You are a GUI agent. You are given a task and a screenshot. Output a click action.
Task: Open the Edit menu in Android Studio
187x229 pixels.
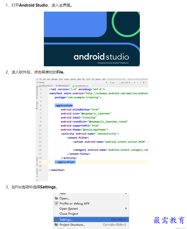pyautogui.click(x=44, y=79)
